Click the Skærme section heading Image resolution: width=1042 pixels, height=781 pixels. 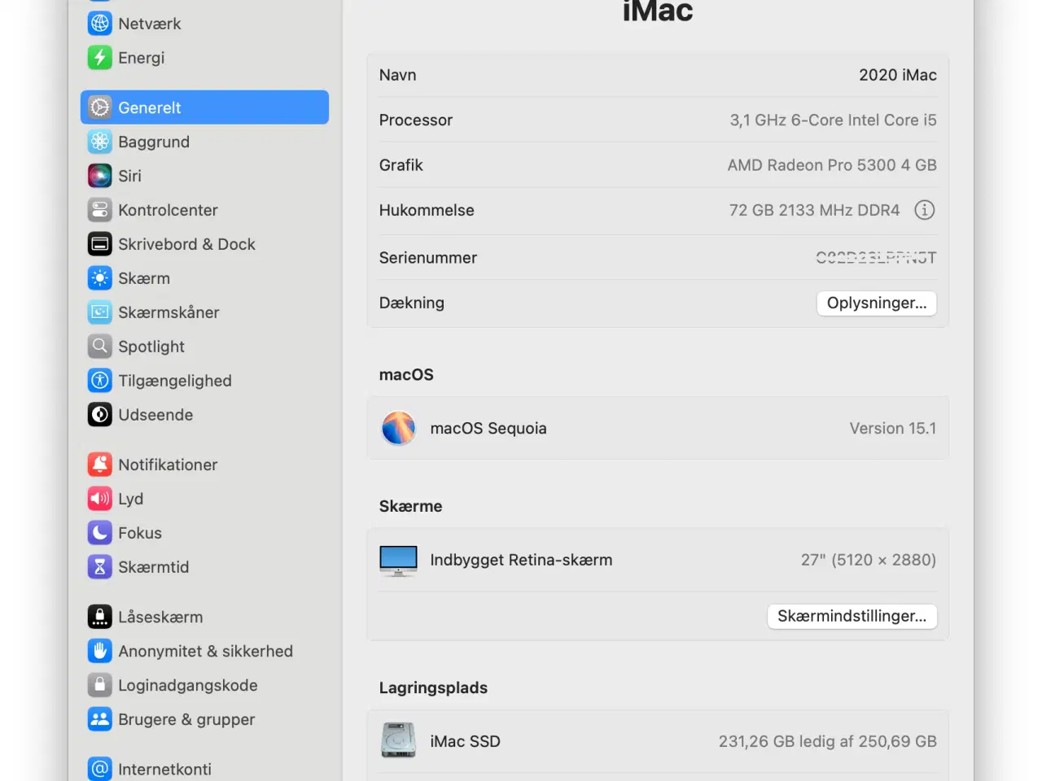(411, 506)
